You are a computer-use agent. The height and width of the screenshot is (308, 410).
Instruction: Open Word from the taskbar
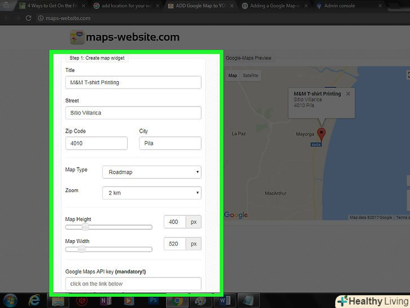pos(224,301)
